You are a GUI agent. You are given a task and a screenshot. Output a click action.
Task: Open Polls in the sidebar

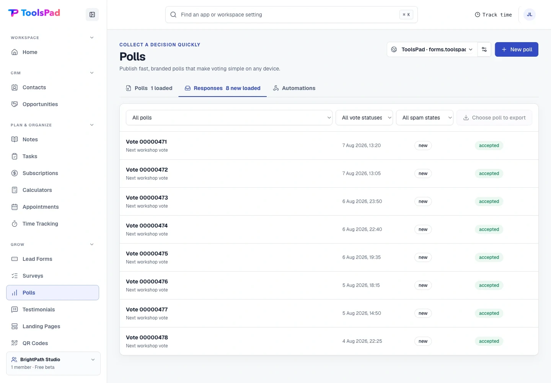53,293
